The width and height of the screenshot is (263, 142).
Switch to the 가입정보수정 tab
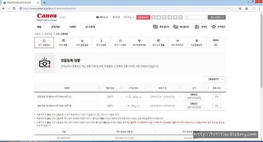pyautogui.click(x=197, y=43)
